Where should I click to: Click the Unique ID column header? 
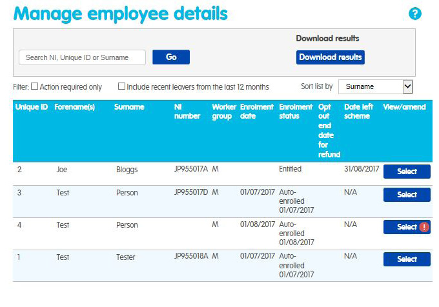click(31, 107)
